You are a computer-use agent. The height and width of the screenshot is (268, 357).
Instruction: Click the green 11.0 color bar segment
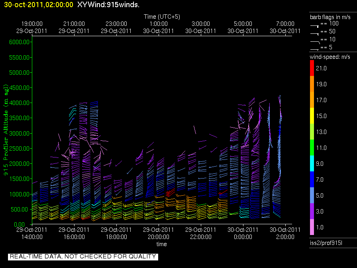click(x=312, y=148)
